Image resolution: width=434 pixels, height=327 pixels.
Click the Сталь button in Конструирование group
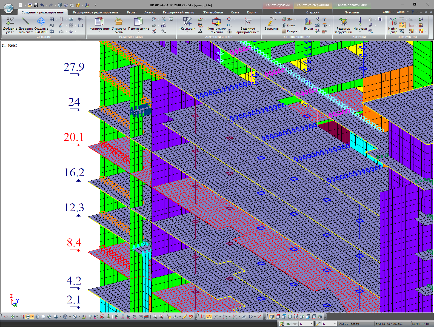point(289,25)
